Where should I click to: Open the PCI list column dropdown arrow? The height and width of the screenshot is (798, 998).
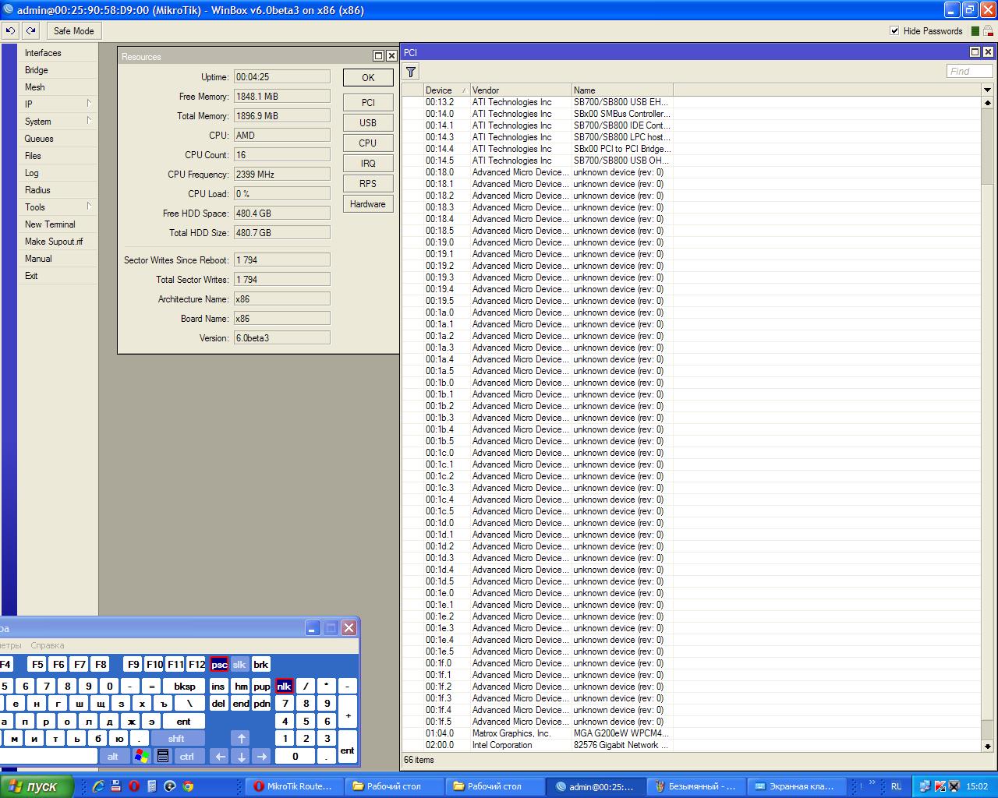987,90
